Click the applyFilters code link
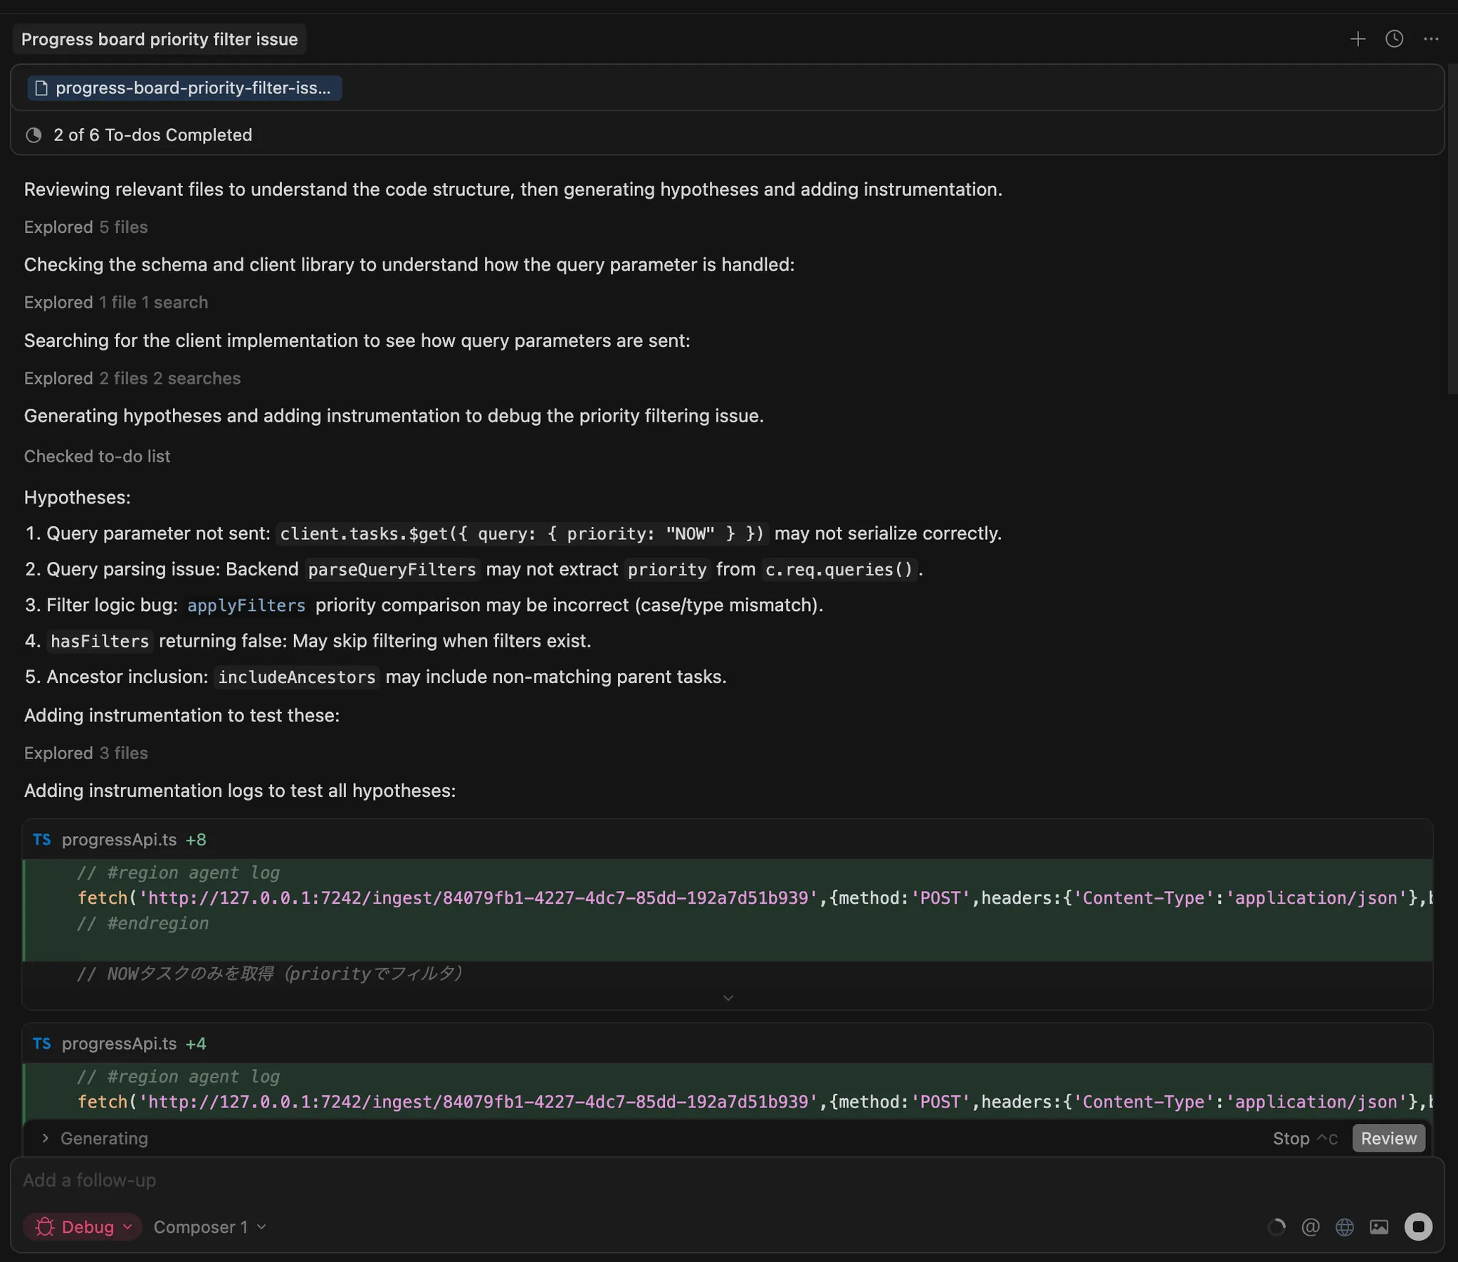The height and width of the screenshot is (1262, 1458). (x=246, y=605)
